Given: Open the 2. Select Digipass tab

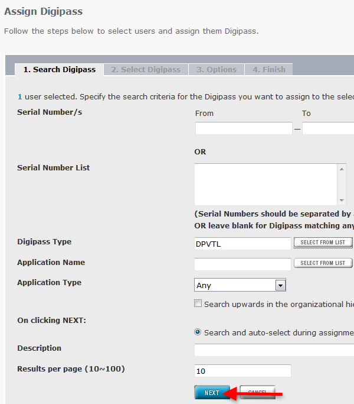Looking at the screenshot, I should (x=146, y=70).
